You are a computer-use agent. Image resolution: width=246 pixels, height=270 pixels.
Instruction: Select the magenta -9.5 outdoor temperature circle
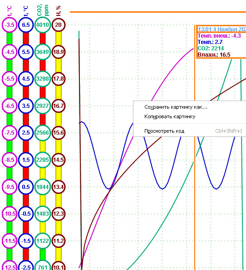tap(10, 187)
